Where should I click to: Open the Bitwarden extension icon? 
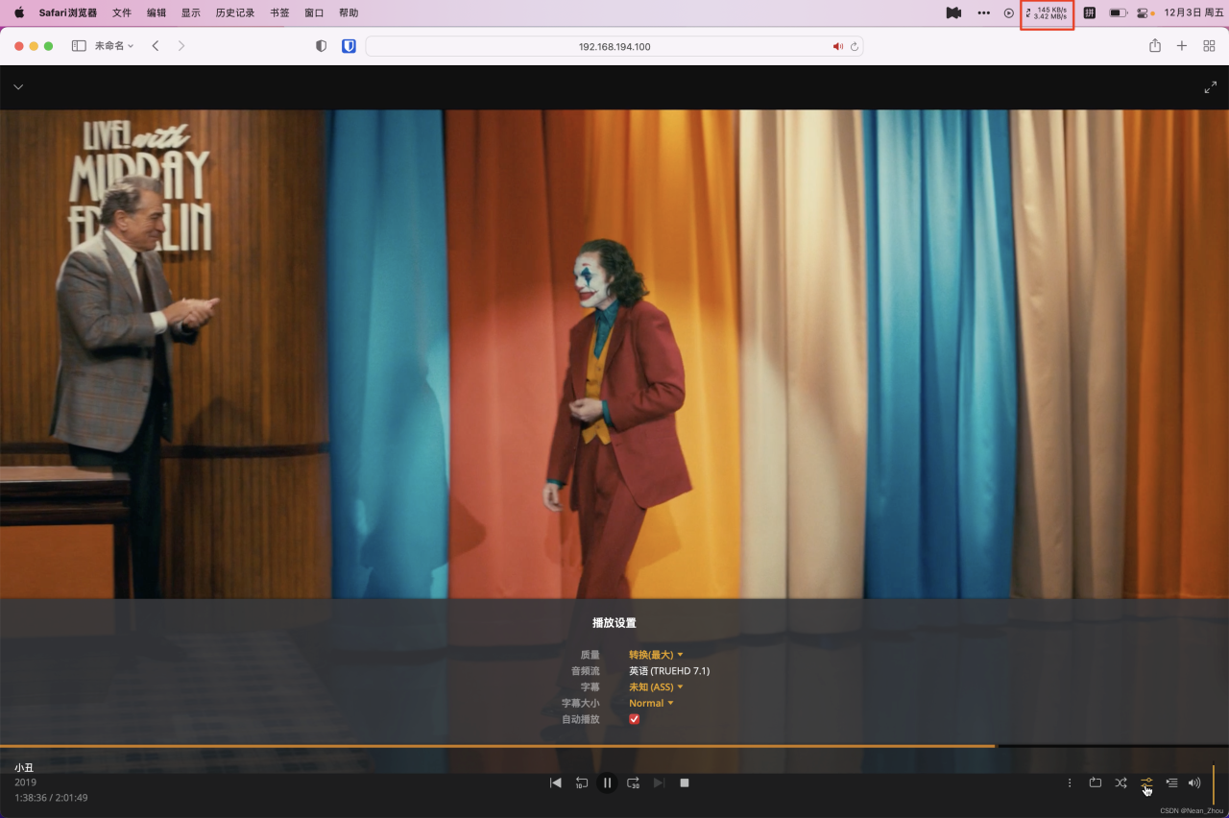pos(349,46)
